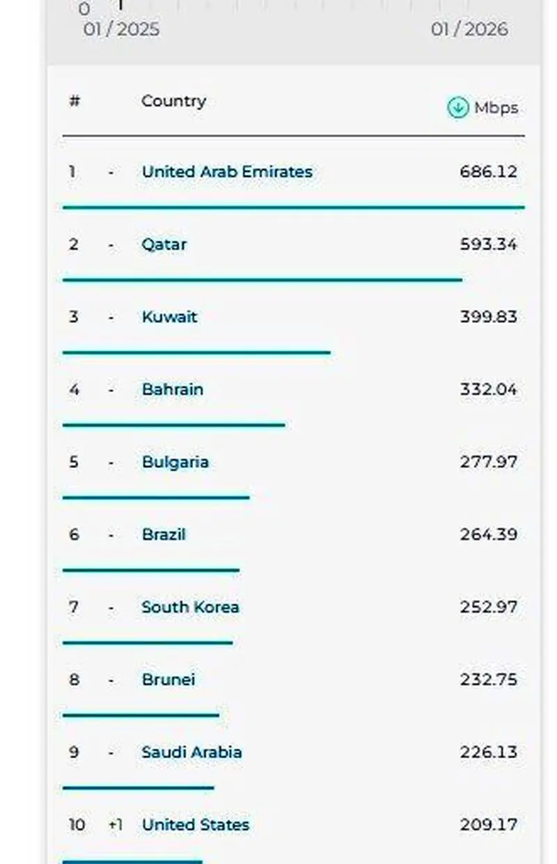Click the Country column header
This screenshot has width=557, height=864.
[x=174, y=101]
